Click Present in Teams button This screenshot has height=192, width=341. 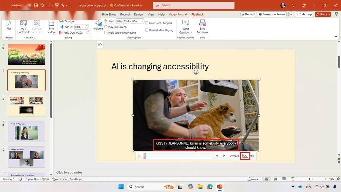pos(272,14)
